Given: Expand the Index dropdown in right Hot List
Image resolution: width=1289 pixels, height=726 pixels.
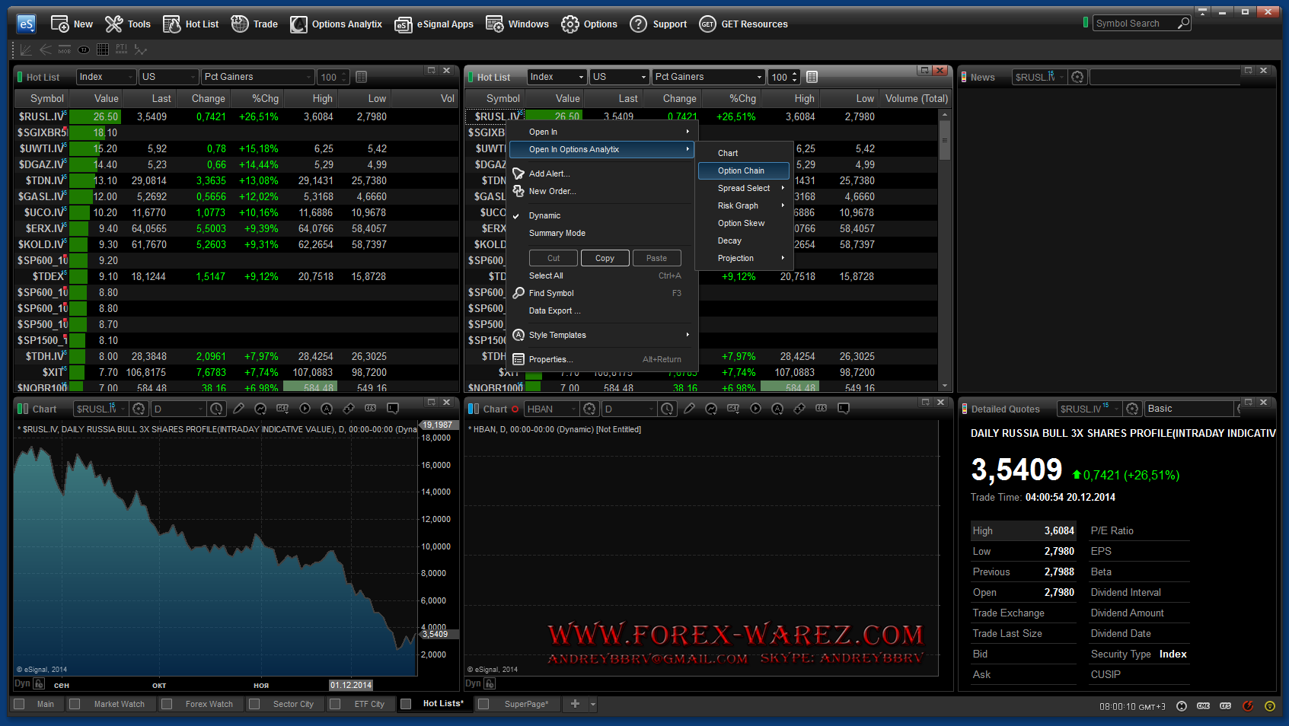Looking at the screenshot, I should click(x=581, y=77).
